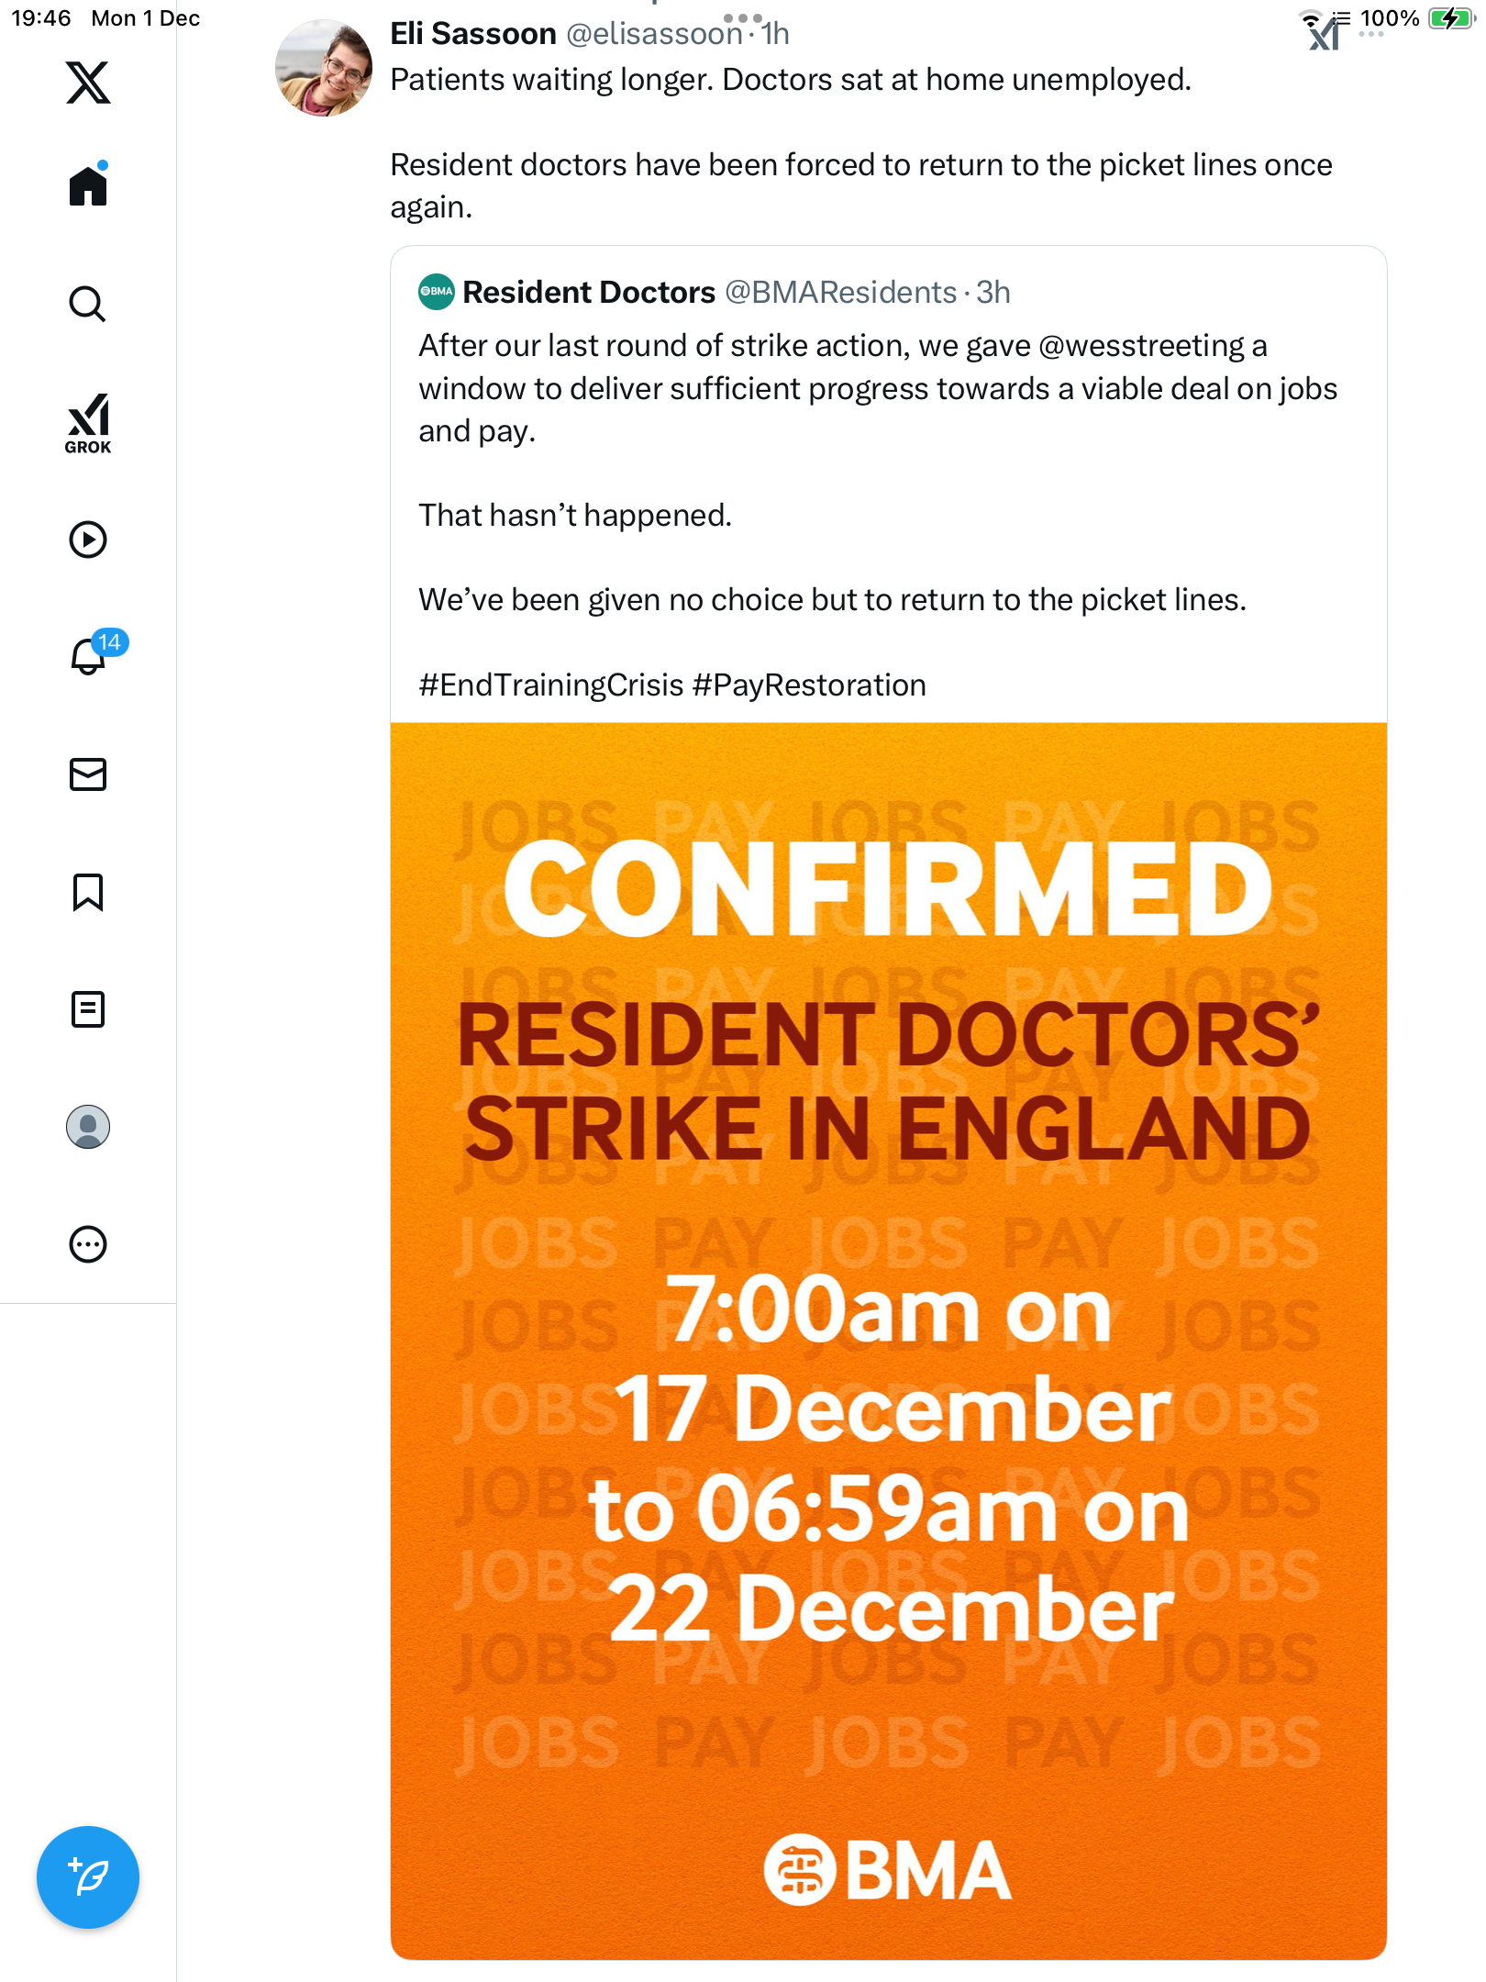
Task: Open the #PayRestoration hashtag
Action: (809, 685)
